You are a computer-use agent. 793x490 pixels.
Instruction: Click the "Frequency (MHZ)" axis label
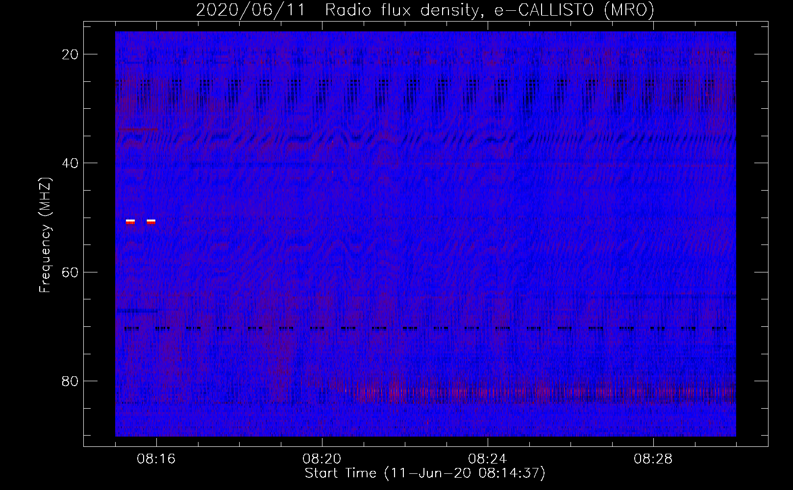45,235
